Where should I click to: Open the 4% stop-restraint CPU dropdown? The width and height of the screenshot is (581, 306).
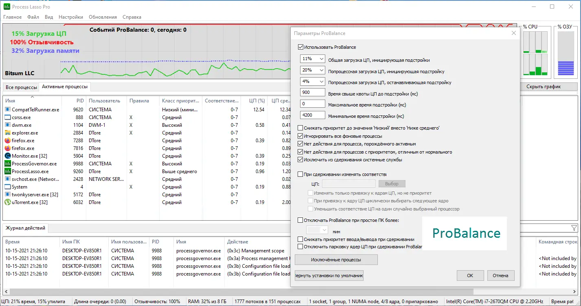coord(313,82)
